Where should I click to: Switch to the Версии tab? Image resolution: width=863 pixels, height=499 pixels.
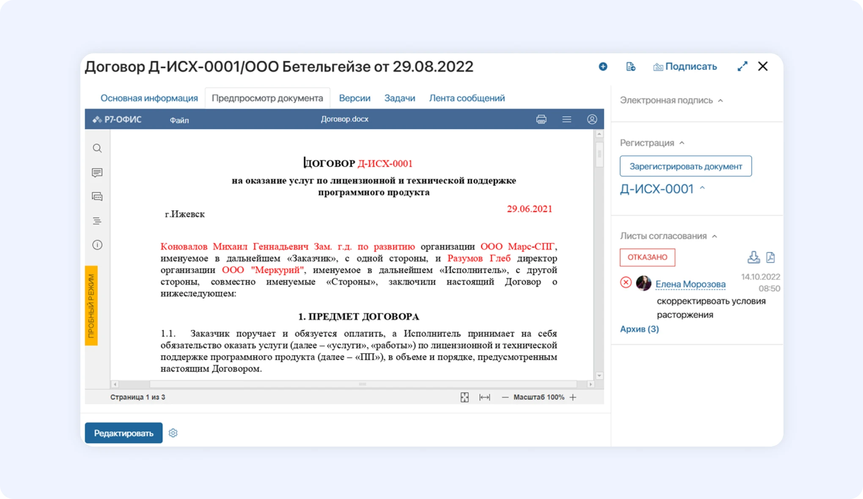[x=355, y=98]
